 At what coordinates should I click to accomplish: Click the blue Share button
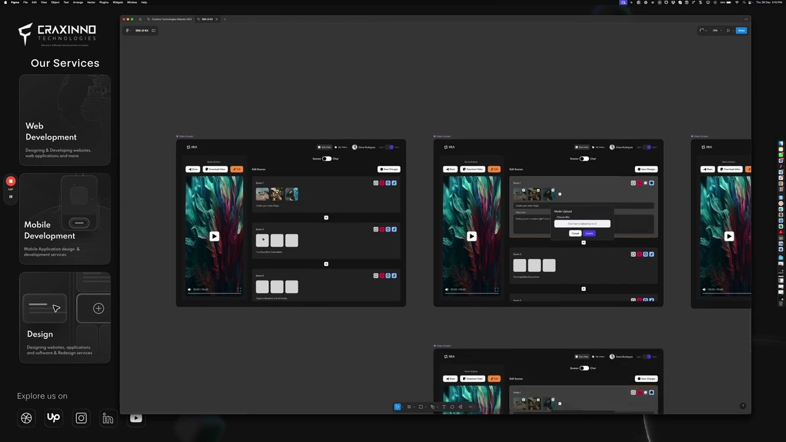[x=741, y=31]
